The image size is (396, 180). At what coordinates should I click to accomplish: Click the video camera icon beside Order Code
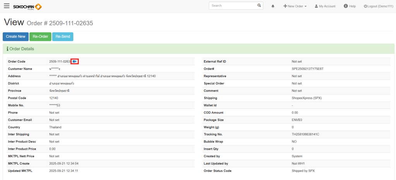(x=75, y=61)
